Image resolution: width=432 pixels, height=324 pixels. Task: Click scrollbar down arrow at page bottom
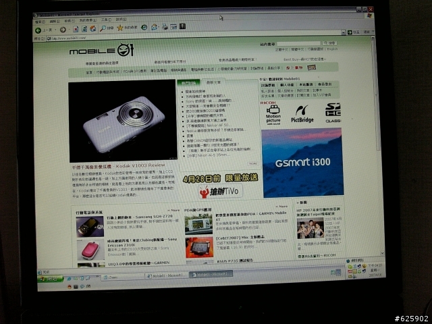(382, 252)
